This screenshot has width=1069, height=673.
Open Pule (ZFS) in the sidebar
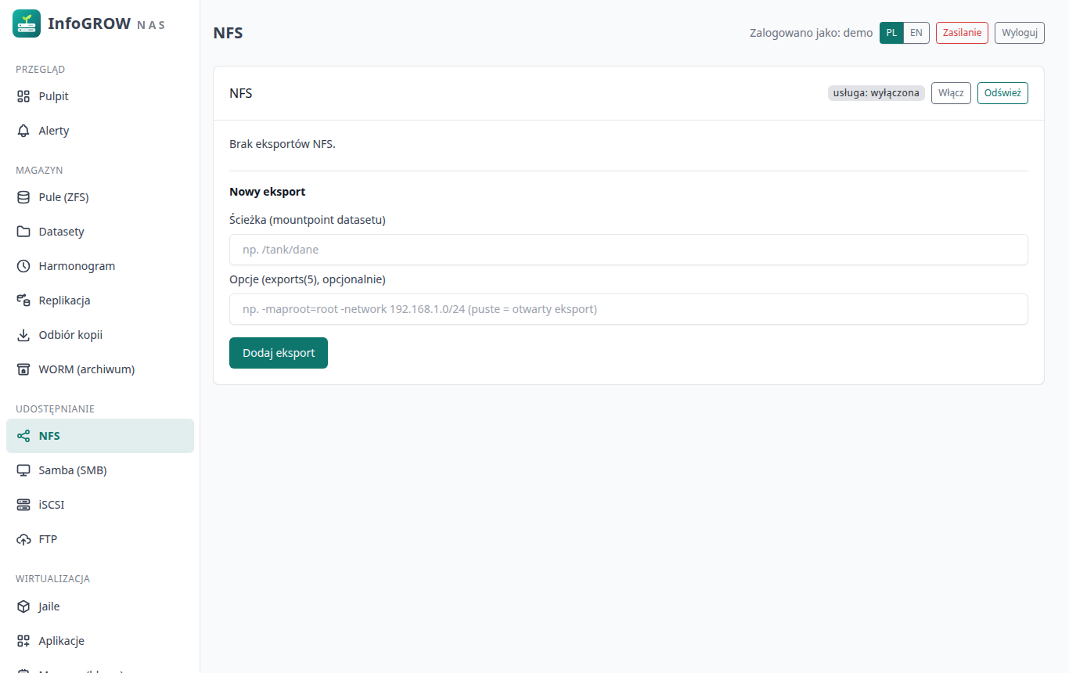[100, 197]
